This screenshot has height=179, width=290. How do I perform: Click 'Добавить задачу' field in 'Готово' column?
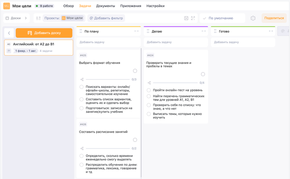pos(243,42)
